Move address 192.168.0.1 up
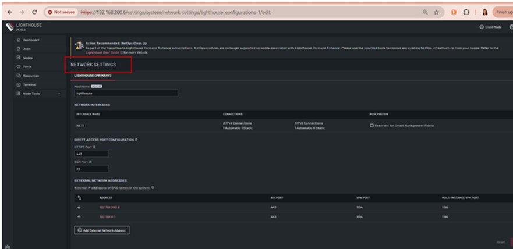The image size is (513, 249). pos(79,217)
